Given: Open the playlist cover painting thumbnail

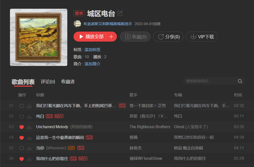Looking at the screenshot, I should tap(39, 37).
